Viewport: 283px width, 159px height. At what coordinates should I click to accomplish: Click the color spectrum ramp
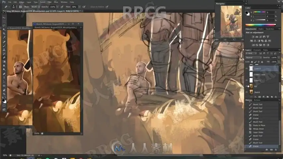tap(260, 25)
